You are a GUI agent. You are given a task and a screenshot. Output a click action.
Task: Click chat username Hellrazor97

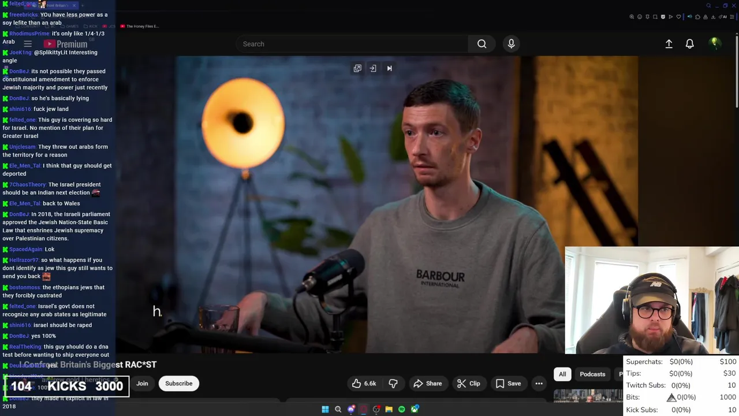[24, 260]
